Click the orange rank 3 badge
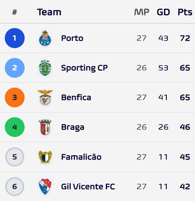The width and height of the screenshot is (195, 201). click(x=15, y=97)
